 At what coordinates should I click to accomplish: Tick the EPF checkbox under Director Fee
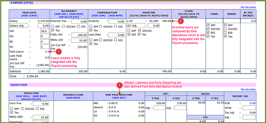pos(52,27)
